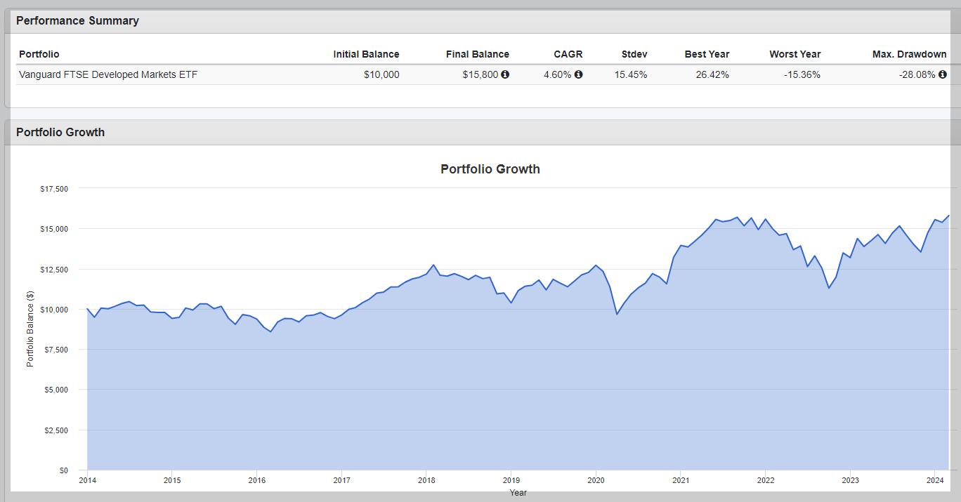
Task: Click the Best Year column header
Action: pos(707,54)
